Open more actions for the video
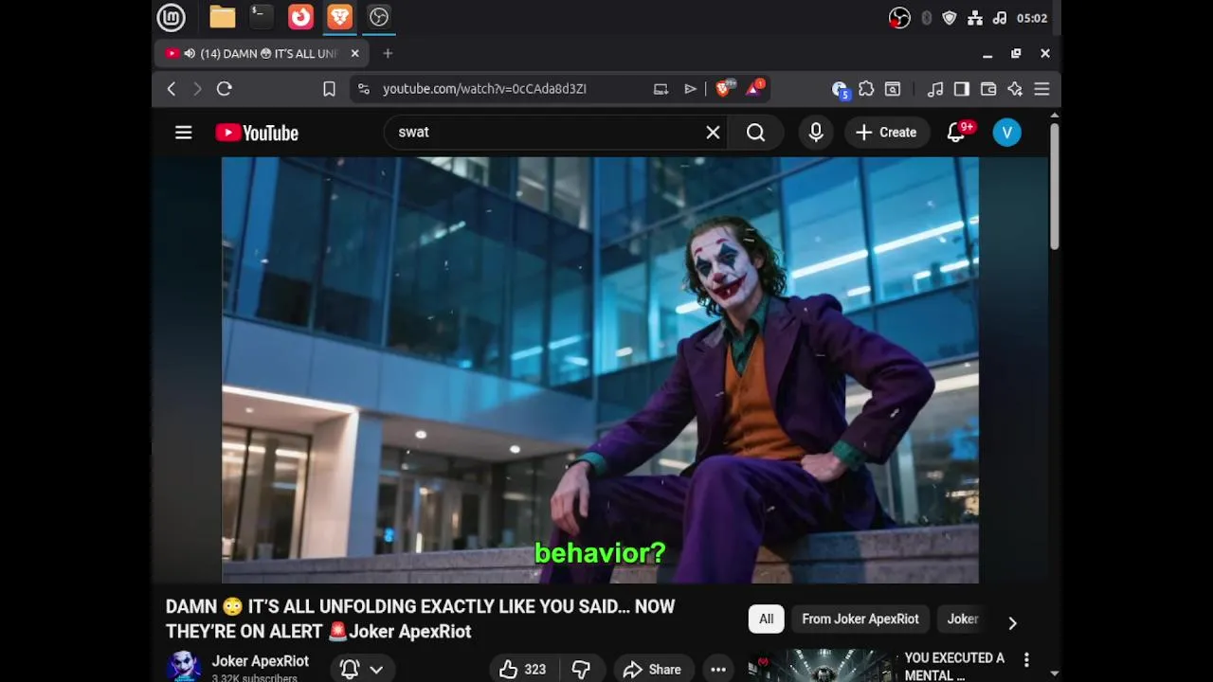Screen dimensions: 1213x682 click(x=718, y=669)
